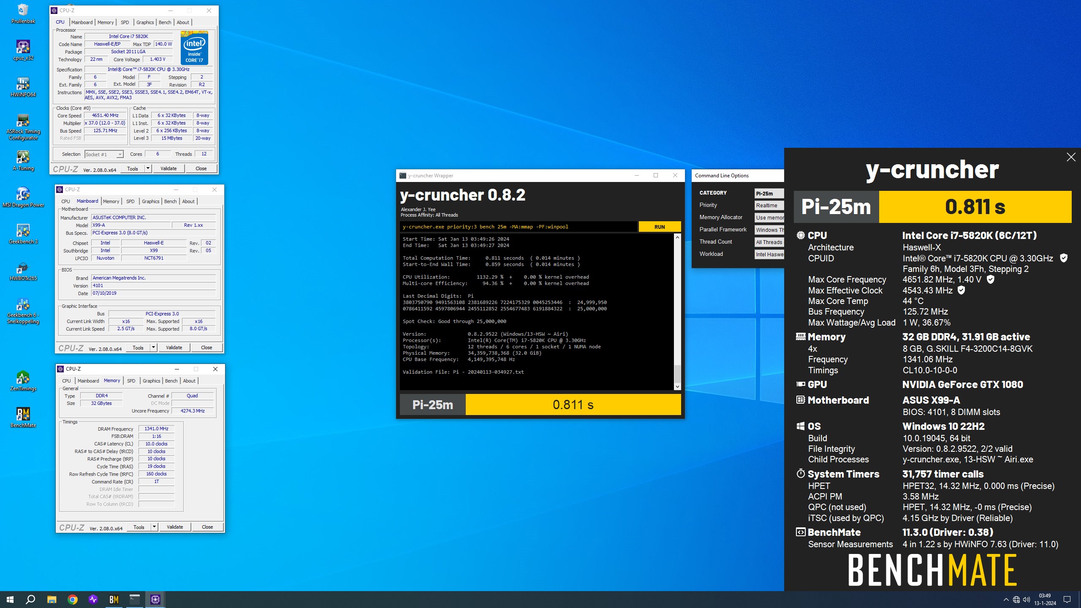Screen dimensions: 1081x608
Task: Switch to y-cruncher console taskbar button
Action: (x=135, y=599)
